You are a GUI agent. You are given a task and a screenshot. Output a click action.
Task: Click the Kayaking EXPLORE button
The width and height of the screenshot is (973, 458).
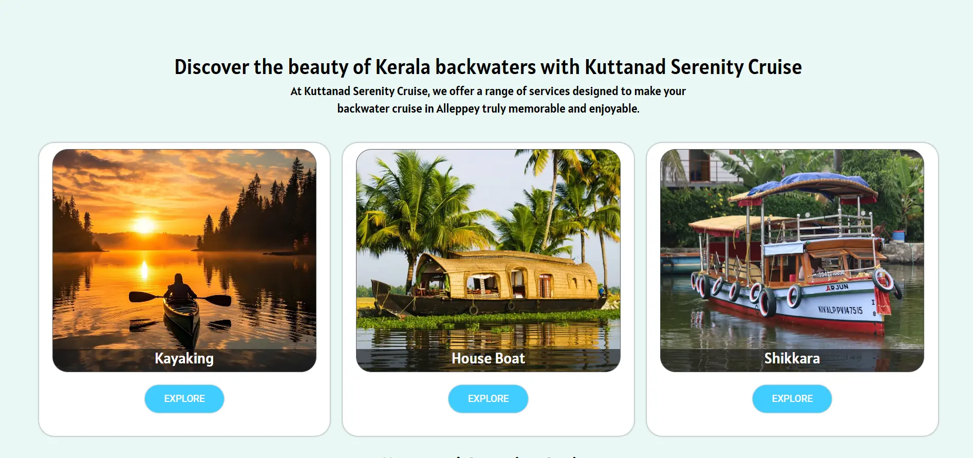[x=184, y=398]
